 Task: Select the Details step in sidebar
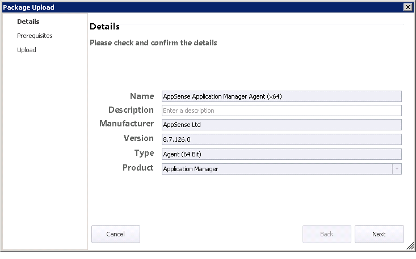(x=28, y=22)
